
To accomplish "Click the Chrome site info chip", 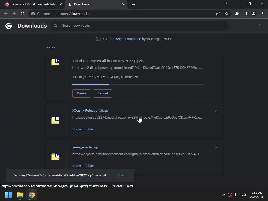I will [x=41, y=14].
